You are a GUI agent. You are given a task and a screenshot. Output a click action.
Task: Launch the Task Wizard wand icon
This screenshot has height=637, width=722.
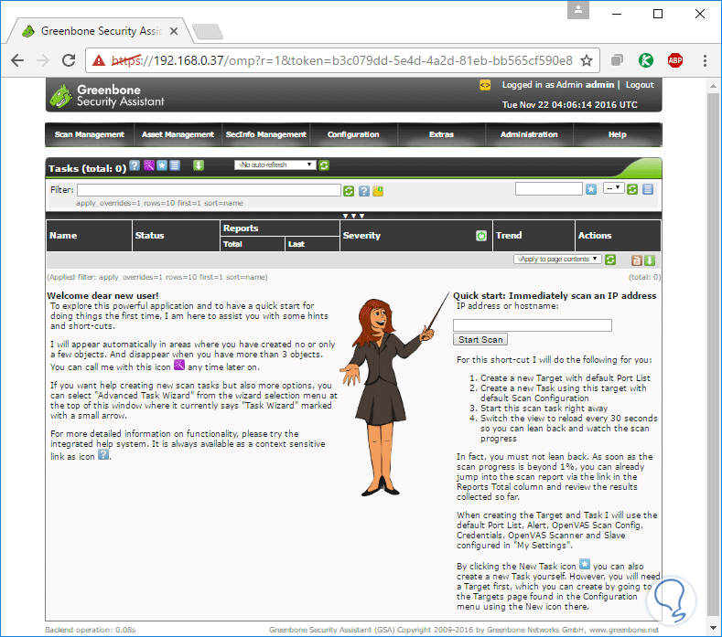[x=149, y=165]
